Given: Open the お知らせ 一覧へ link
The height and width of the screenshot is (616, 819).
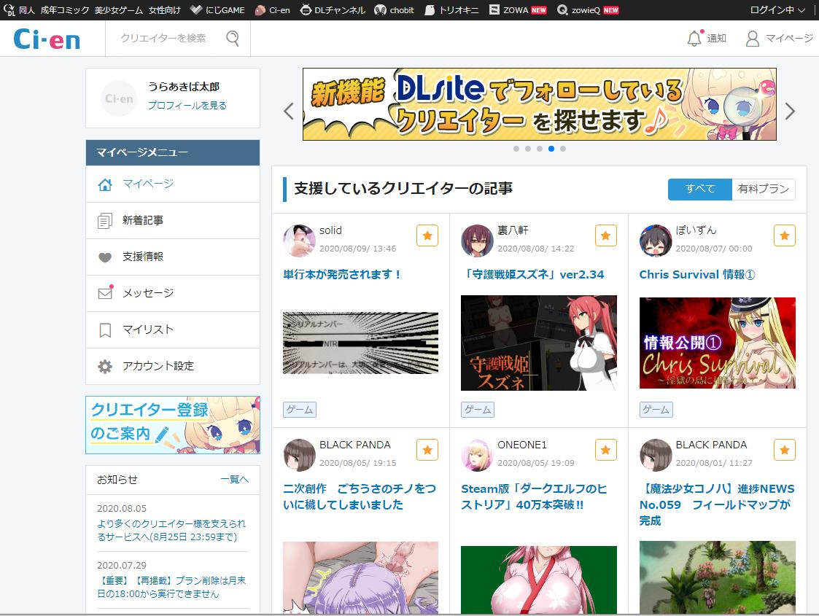Looking at the screenshot, I should click(x=235, y=479).
